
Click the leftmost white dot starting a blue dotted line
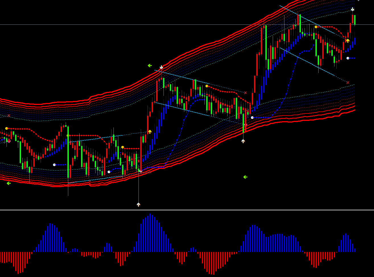point(54,165)
